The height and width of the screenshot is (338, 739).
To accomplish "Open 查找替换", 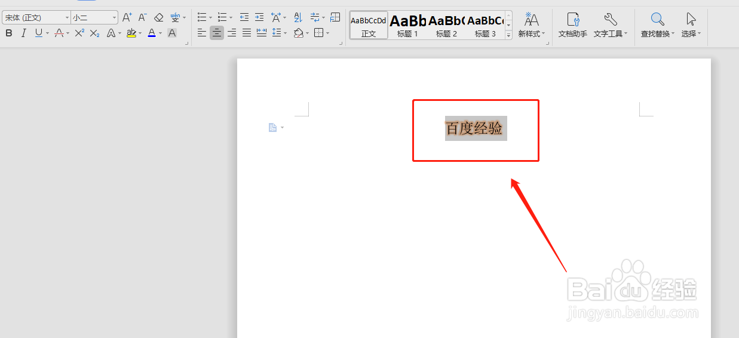I will [x=658, y=25].
